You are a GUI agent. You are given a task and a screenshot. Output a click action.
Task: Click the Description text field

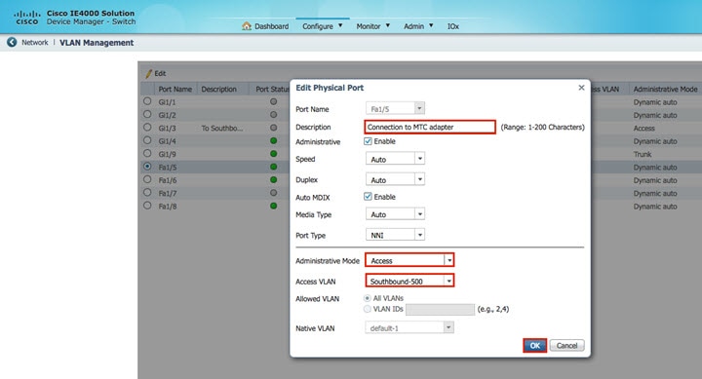pyautogui.click(x=430, y=127)
